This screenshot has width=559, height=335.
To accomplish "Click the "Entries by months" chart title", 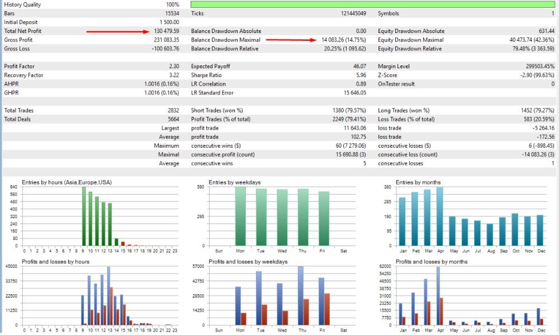I will tap(418, 182).
